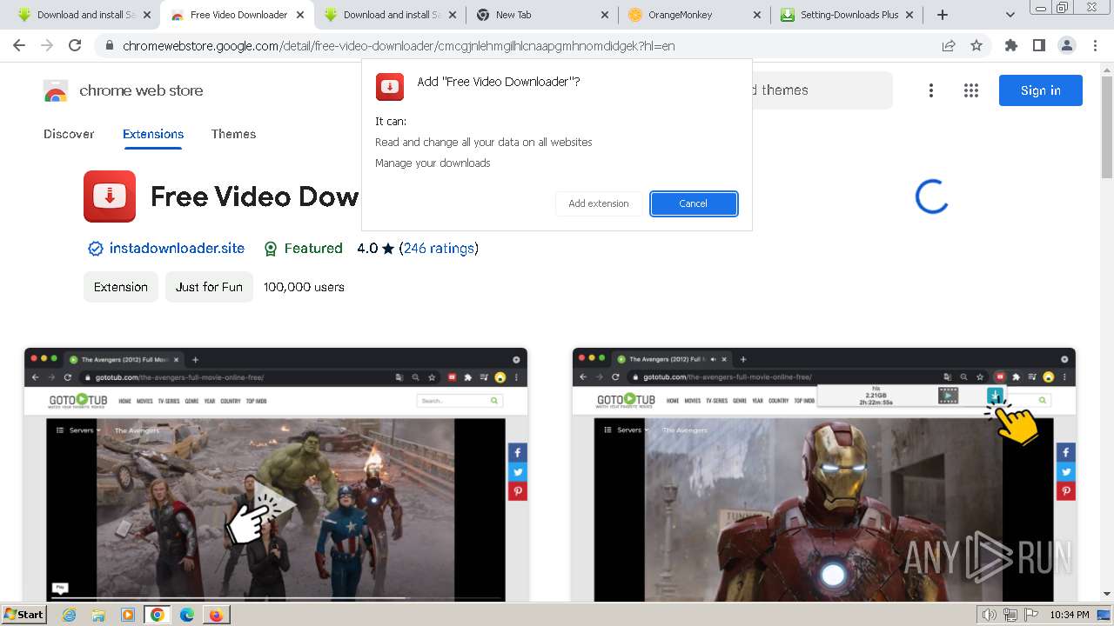The width and height of the screenshot is (1114, 626).
Task: Open Chrome's three-dot menu
Action: click(x=1095, y=45)
